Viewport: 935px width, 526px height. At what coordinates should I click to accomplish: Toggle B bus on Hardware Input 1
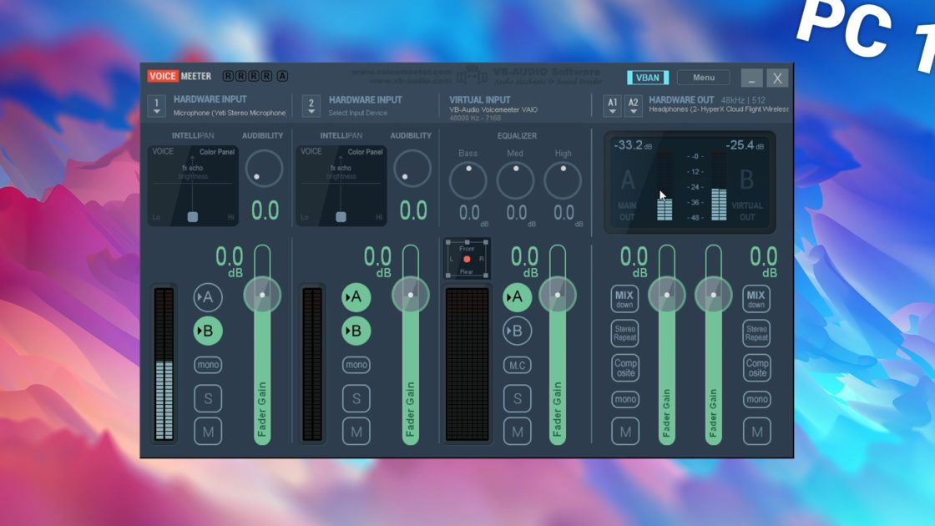(x=208, y=331)
